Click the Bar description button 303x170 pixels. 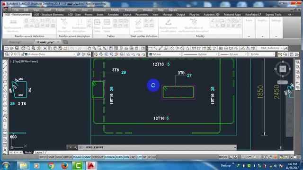(x=64, y=25)
